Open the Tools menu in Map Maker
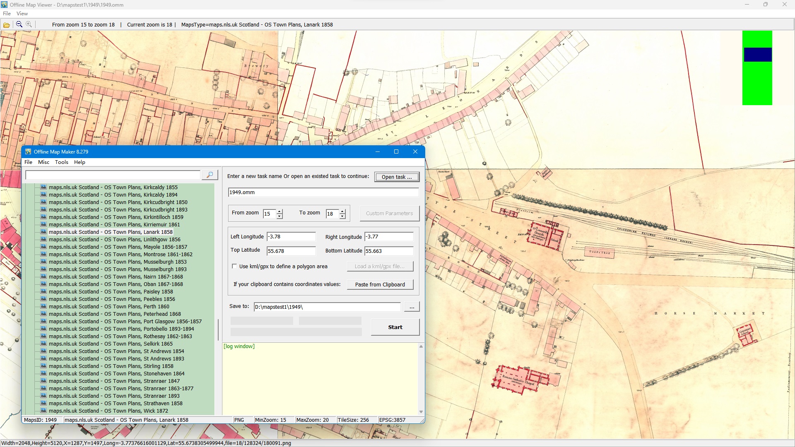This screenshot has width=795, height=447. click(62, 162)
